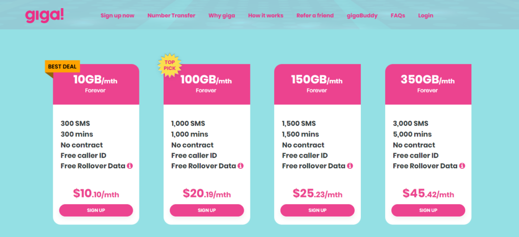
Task: Sign up for the $10.10/mth plan
Action: pos(96,210)
